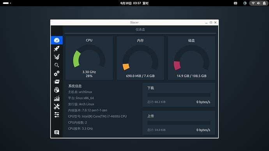Open the keyboard input source indicator
Screen dimensions: 269x151
[235, 3]
